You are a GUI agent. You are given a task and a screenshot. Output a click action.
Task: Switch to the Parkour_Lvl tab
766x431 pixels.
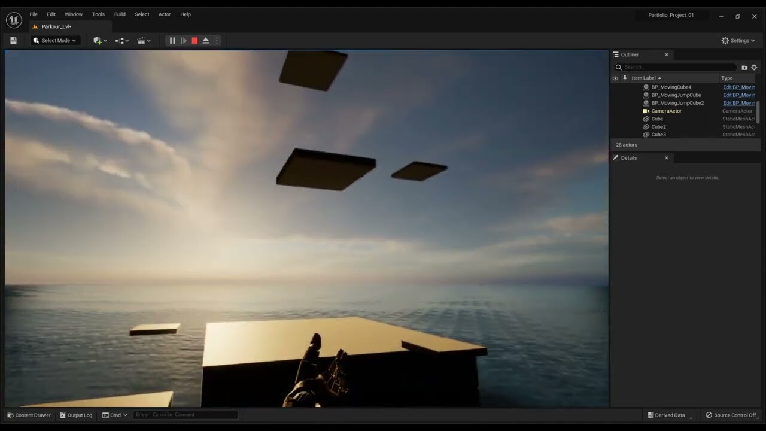pos(57,26)
